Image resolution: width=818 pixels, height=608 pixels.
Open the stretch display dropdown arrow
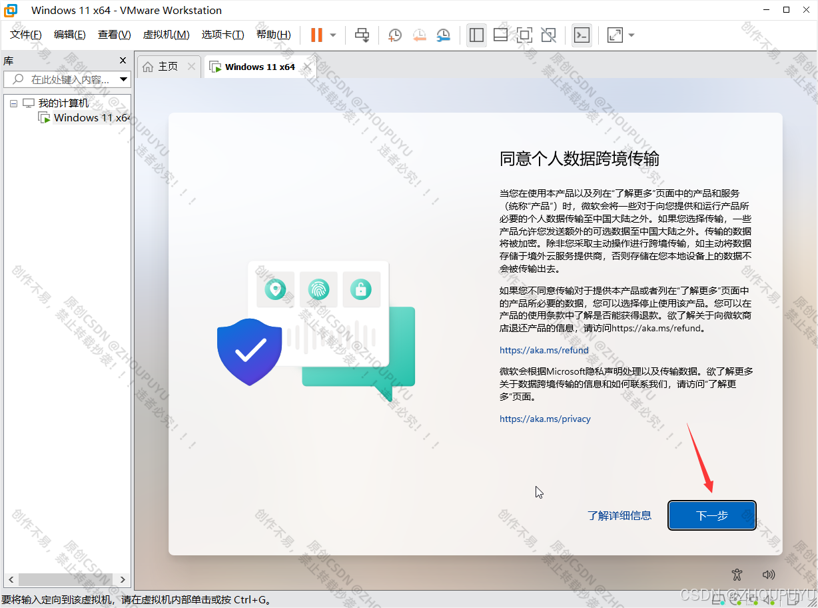pos(631,35)
